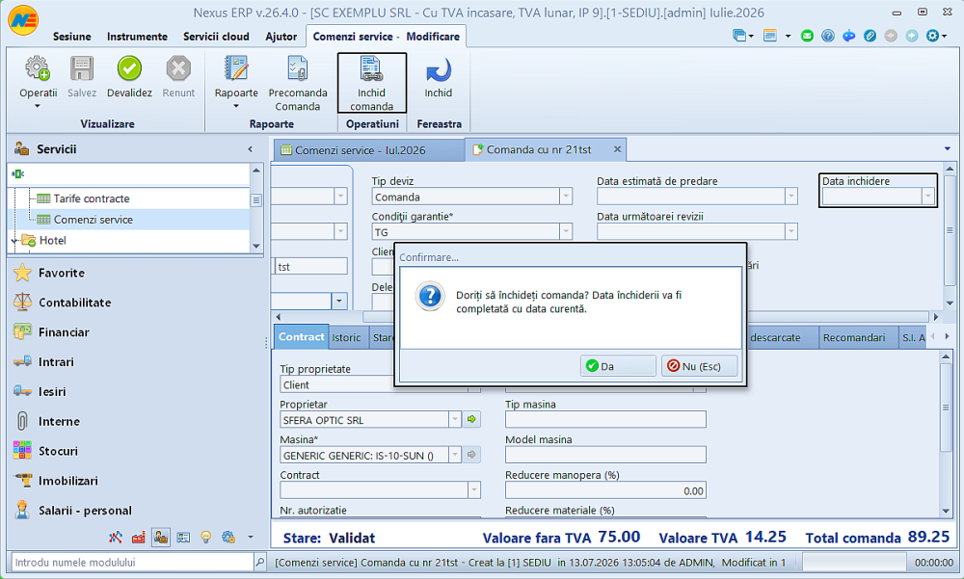
Task: Click the module name search field
Action: click(x=132, y=562)
